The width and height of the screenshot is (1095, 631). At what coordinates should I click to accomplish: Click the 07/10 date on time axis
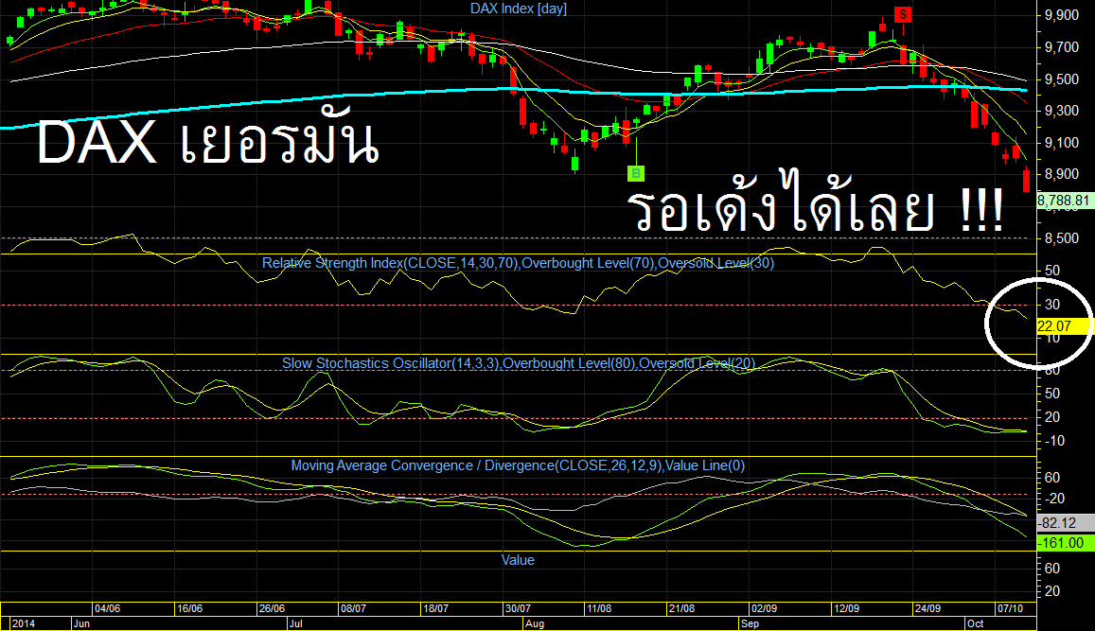[1010, 608]
